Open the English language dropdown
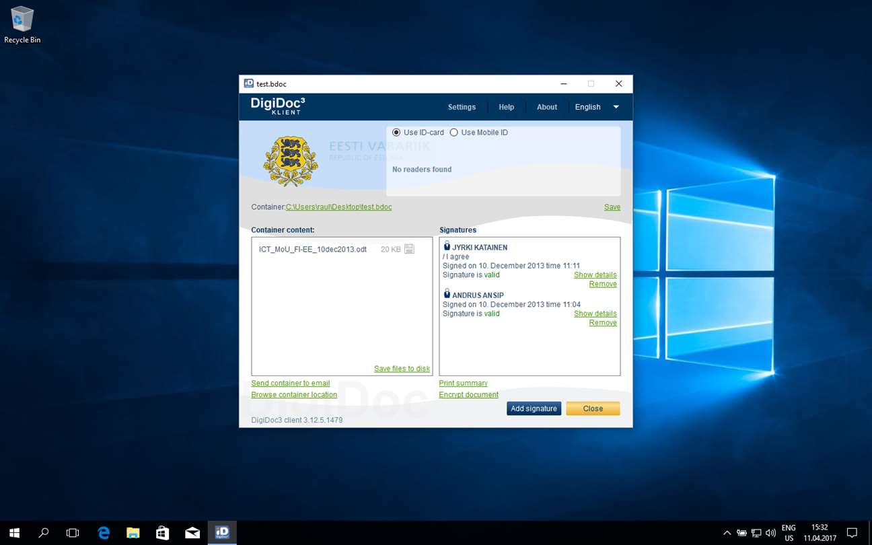Image resolution: width=872 pixels, height=545 pixels. [597, 107]
